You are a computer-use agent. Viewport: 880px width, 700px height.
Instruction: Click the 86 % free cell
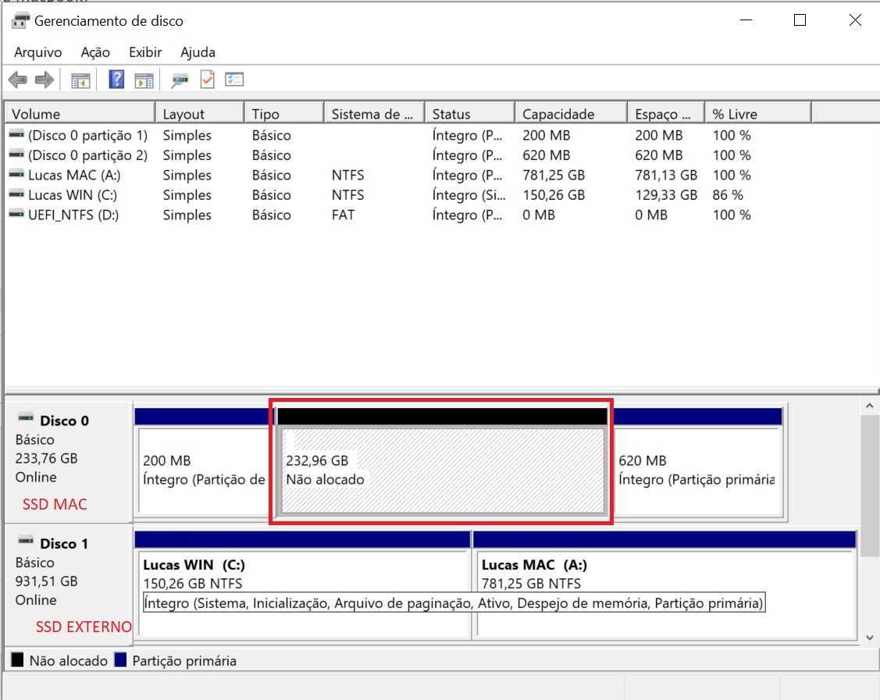click(728, 194)
